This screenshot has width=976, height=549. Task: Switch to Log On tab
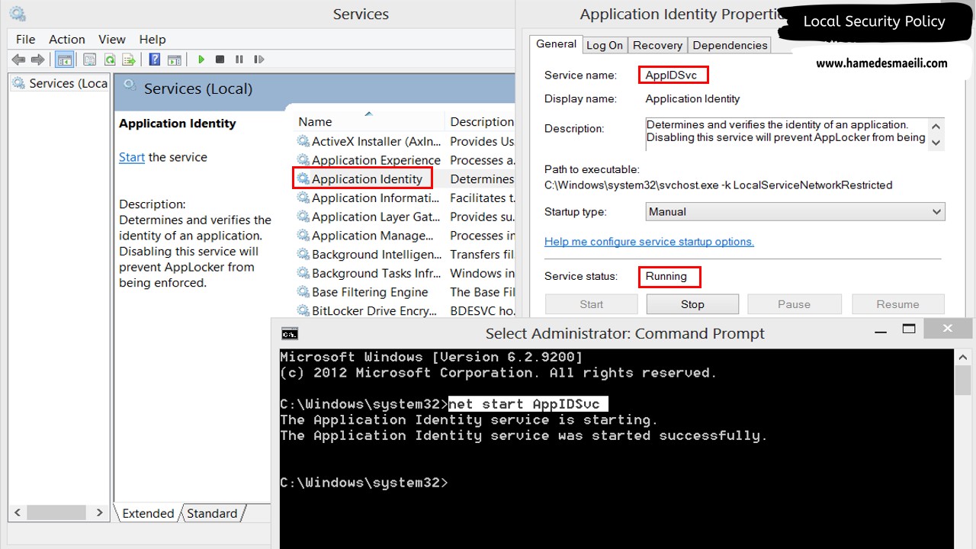pyautogui.click(x=605, y=45)
